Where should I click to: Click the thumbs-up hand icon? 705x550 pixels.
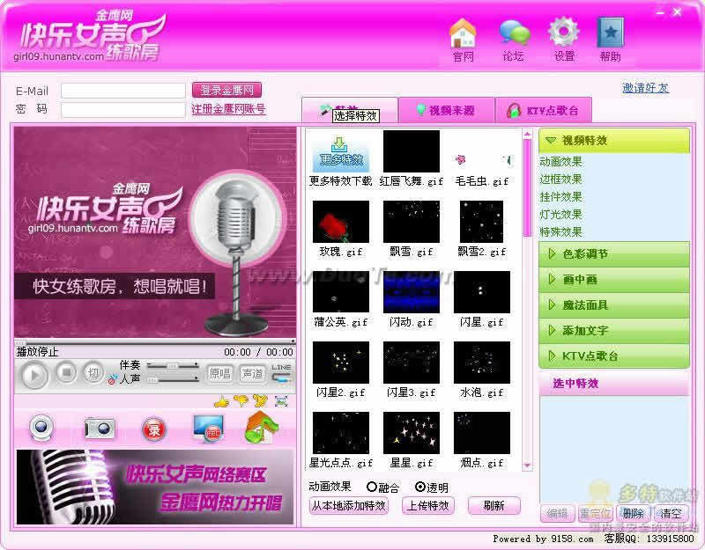click(x=221, y=401)
